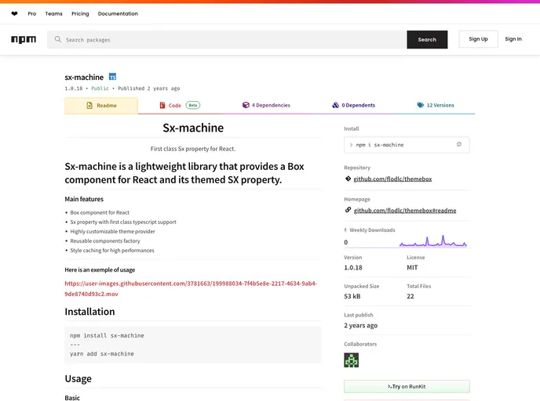This screenshot has width=540, height=401.
Task: Click the 'Reusable components factory' bullet
Action: [x=105, y=241]
